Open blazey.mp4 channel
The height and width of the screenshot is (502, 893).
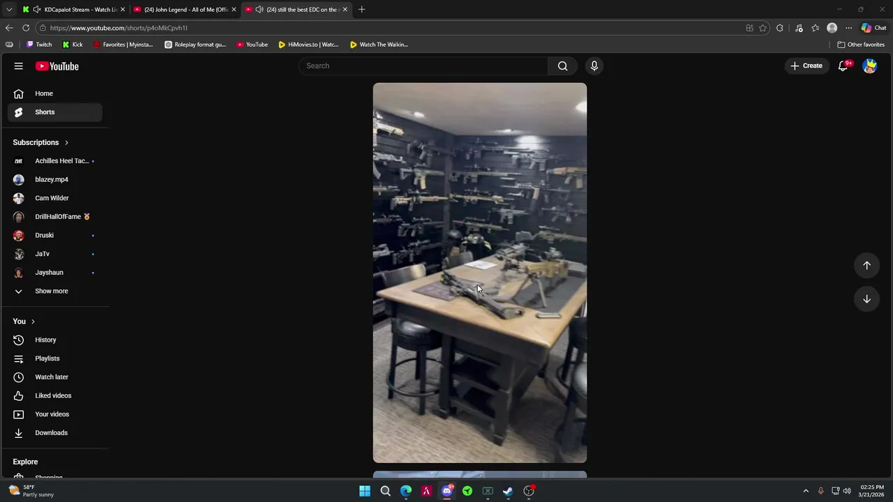[x=55, y=179]
